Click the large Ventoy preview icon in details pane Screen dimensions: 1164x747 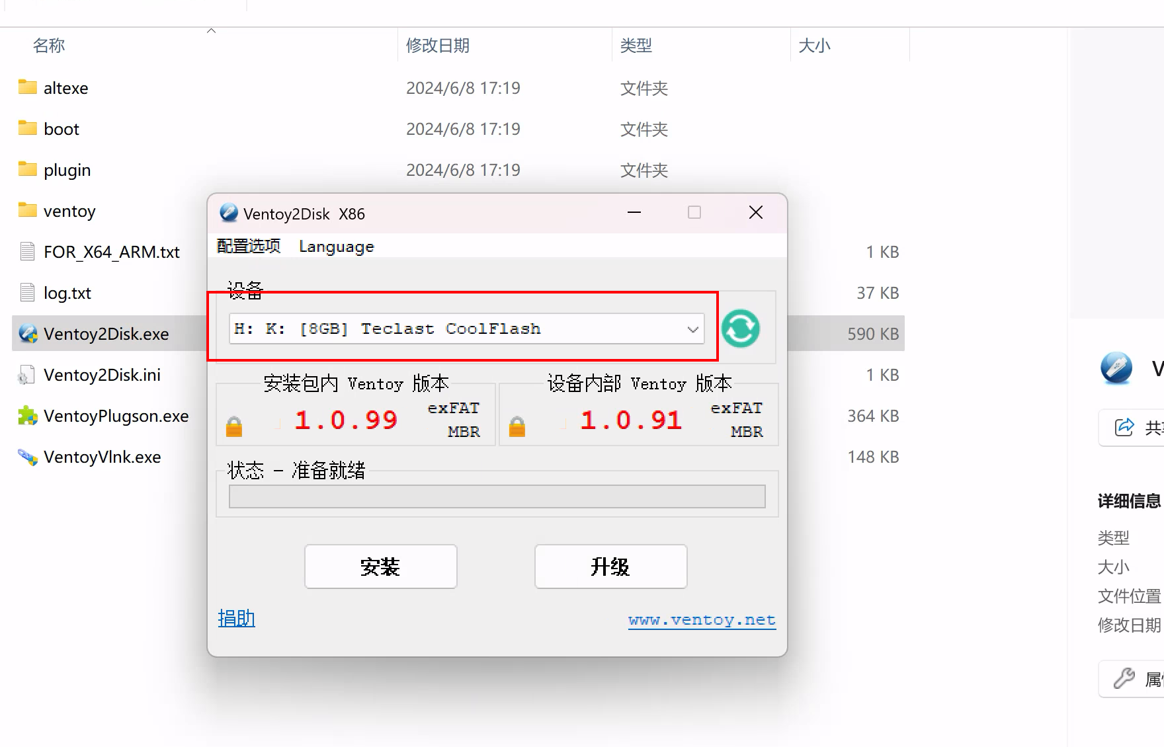[1116, 368]
